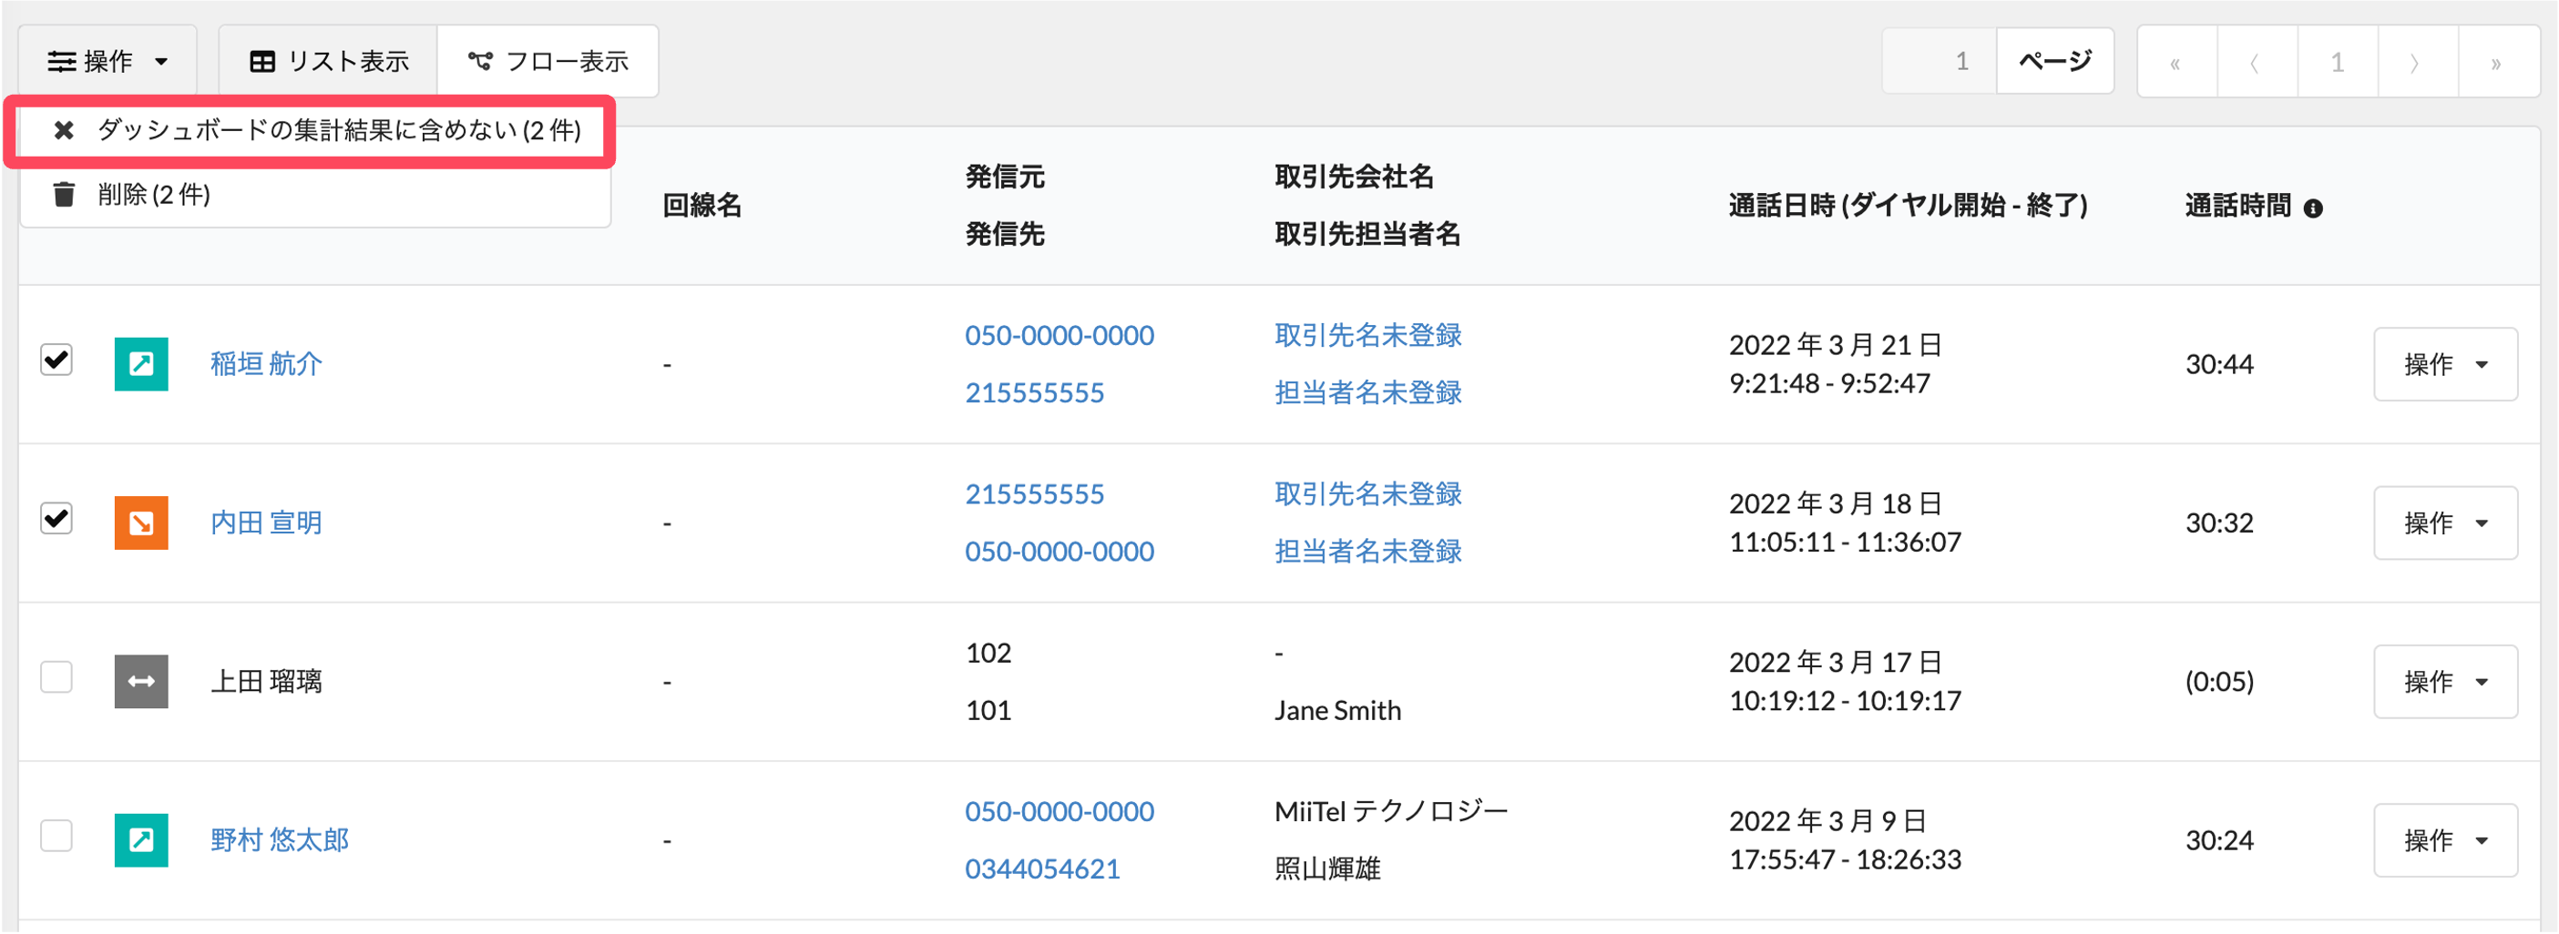2559x934 pixels.
Task: Open 操作 dropdown in 上田 瑠璃 row
Action: pyautogui.click(x=2445, y=682)
